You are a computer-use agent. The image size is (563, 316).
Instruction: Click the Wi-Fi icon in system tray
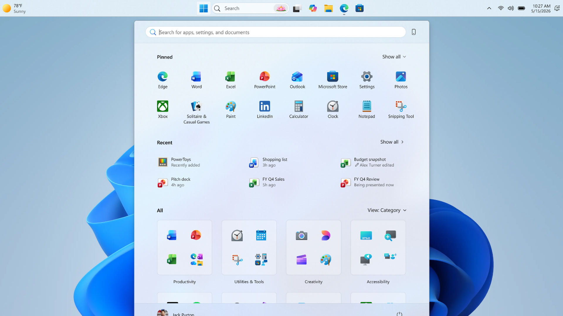pos(501,8)
